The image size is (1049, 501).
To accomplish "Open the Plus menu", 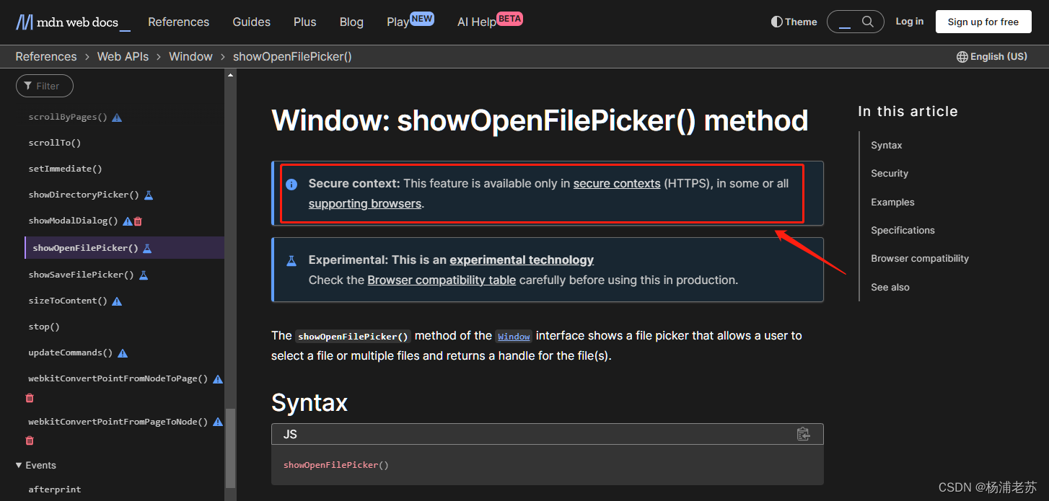I will point(305,22).
